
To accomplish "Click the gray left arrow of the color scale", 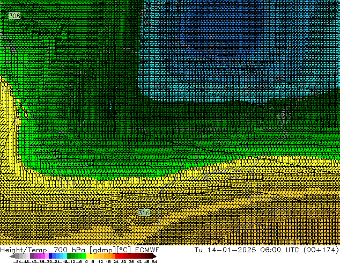I will pyautogui.click(x=12, y=256).
